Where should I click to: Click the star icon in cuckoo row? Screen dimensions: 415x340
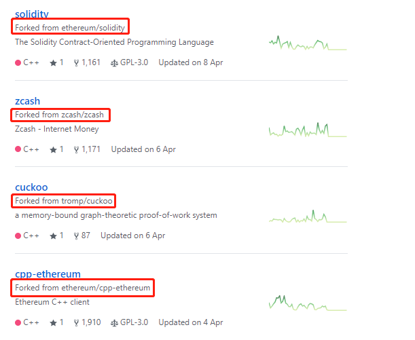(x=53, y=236)
